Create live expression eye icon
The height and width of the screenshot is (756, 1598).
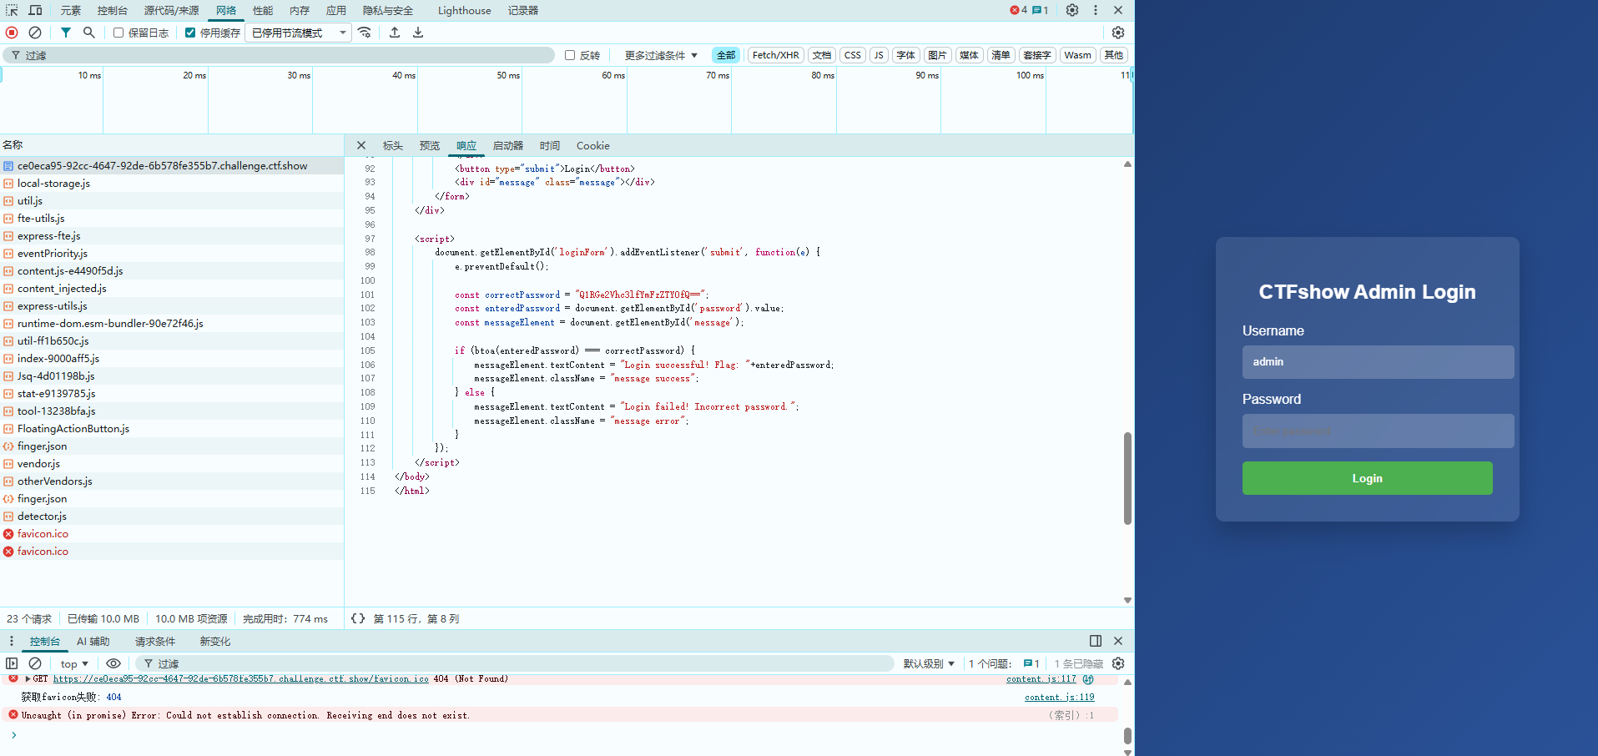113,663
